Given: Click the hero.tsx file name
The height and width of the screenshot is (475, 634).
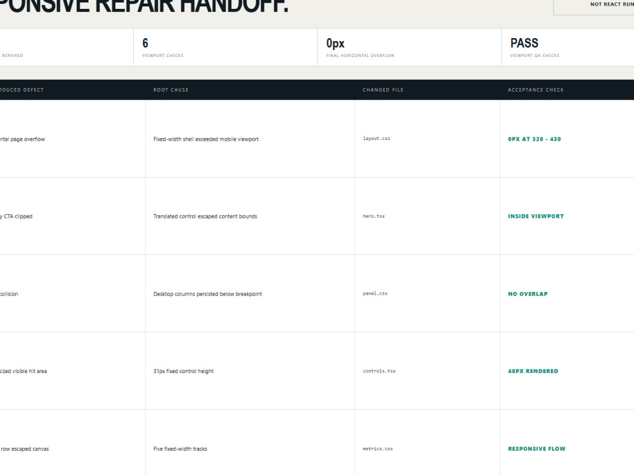Looking at the screenshot, I should [373, 216].
